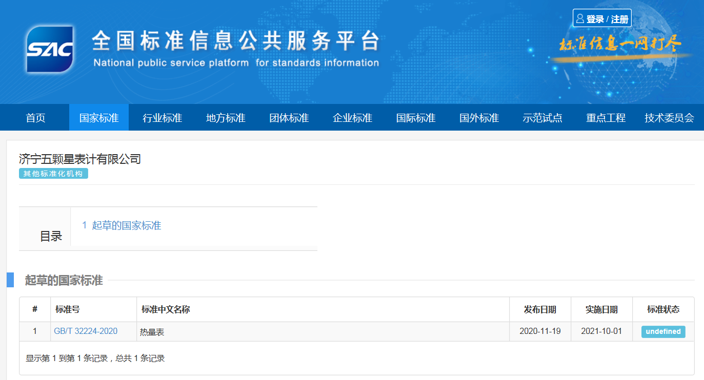
Task: Click the SAC logo icon
Action: (x=50, y=49)
